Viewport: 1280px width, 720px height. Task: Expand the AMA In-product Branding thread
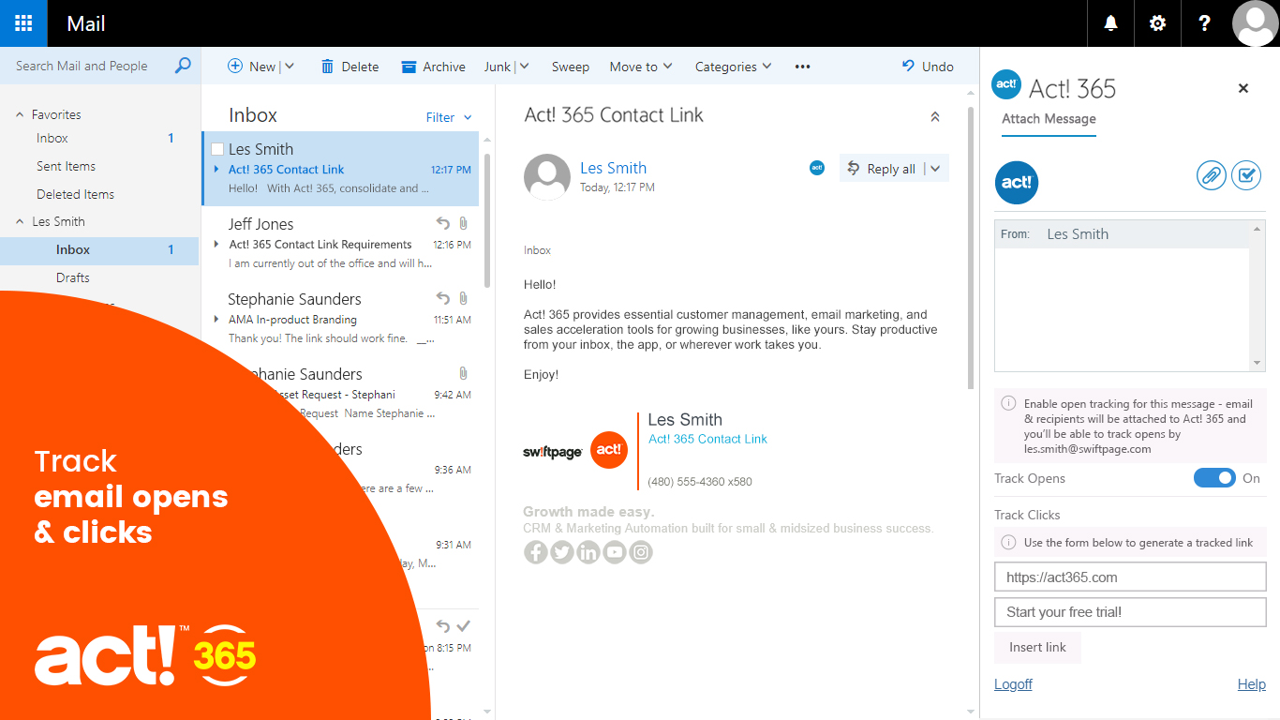pyautogui.click(x=217, y=320)
